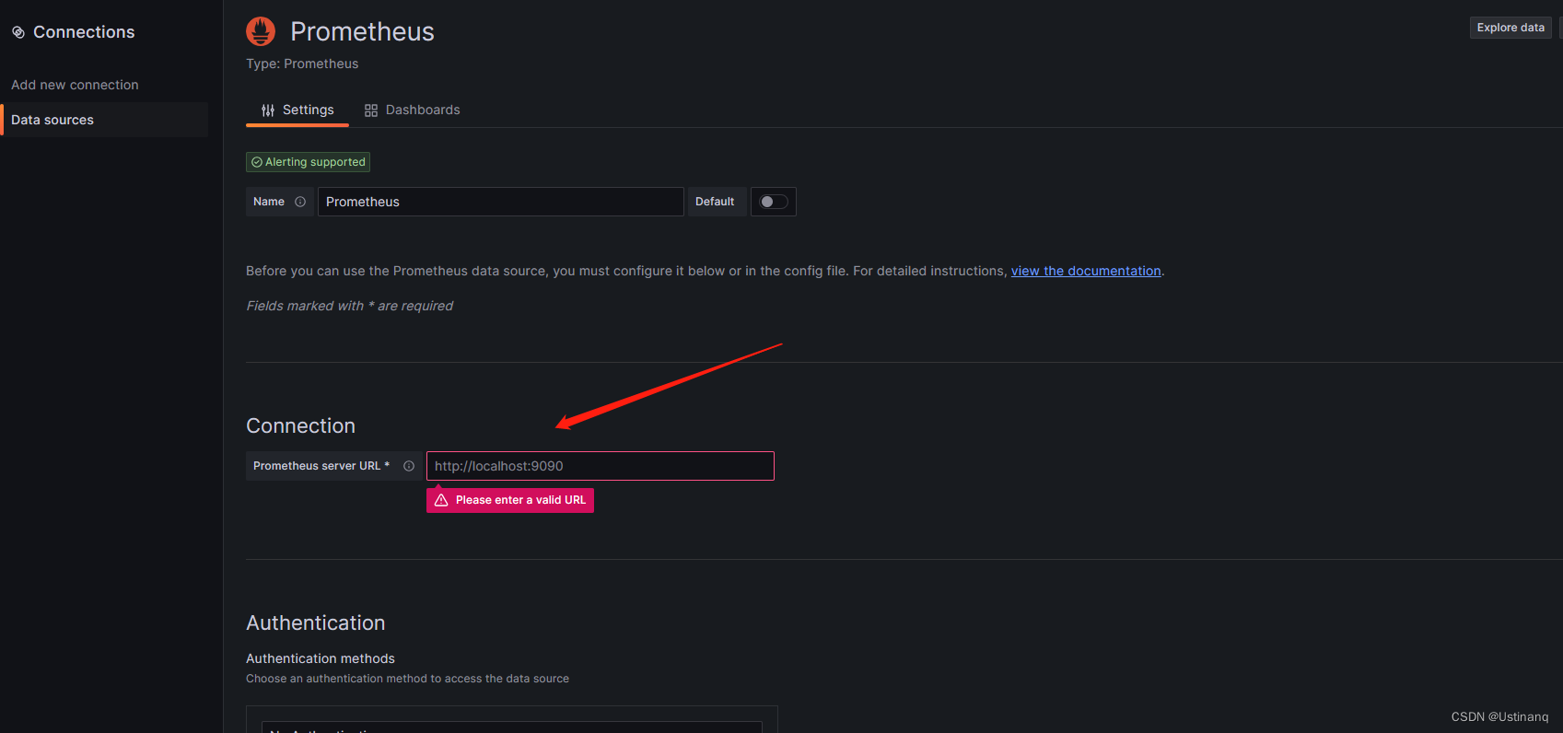1563x733 pixels.
Task: Click the Prometheus server URL label
Action: pos(321,466)
